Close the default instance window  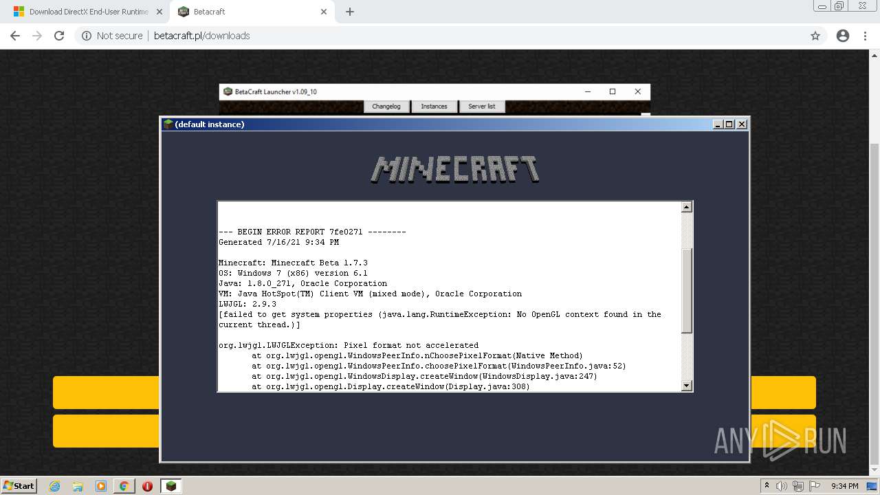(x=740, y=124)
